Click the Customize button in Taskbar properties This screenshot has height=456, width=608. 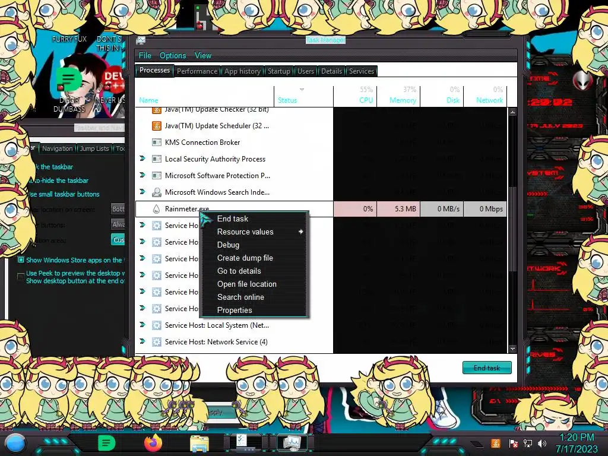118,240
